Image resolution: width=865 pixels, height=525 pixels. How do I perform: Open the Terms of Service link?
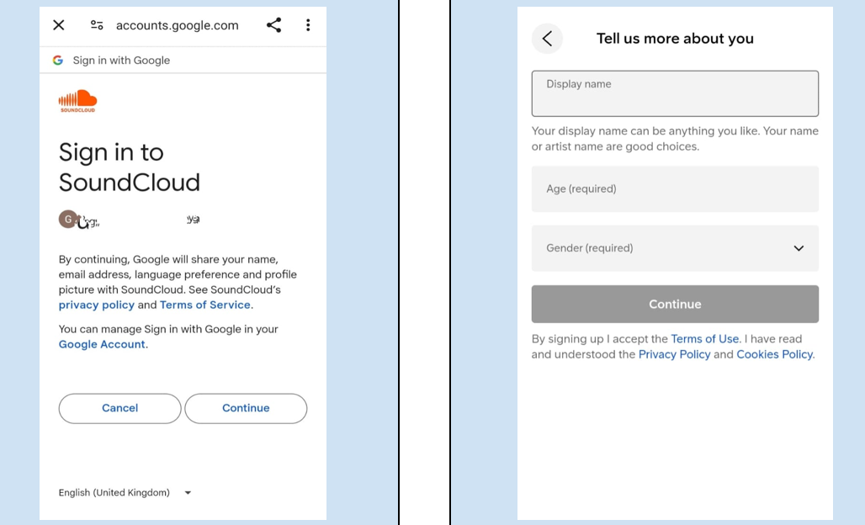pos(204,305)
